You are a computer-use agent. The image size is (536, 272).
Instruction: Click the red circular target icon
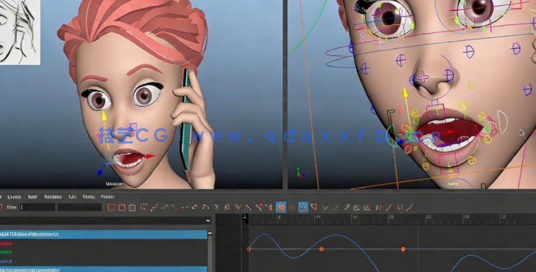[227, 207]
